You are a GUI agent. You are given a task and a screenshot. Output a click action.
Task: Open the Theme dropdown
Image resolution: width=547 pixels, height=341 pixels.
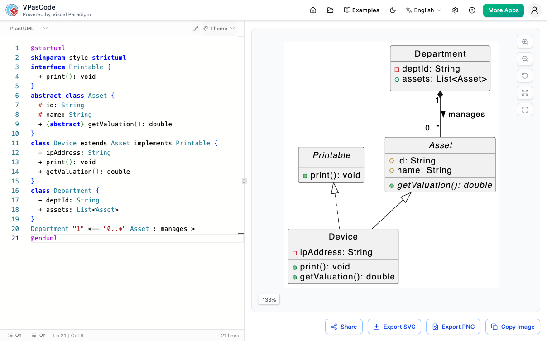click(219, 29)
